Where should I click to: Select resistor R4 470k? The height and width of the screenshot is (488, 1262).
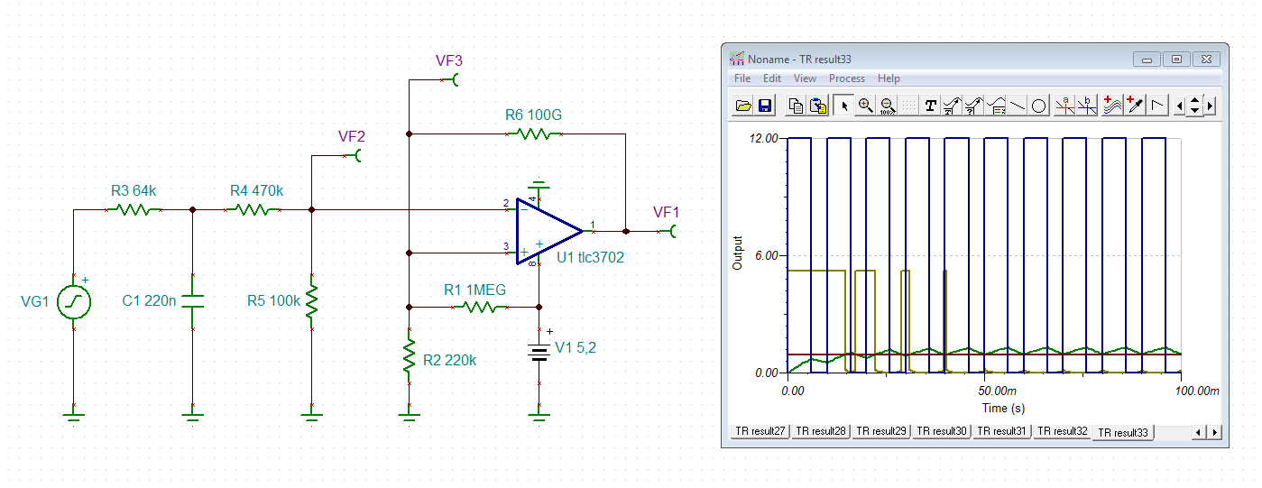coord(253,209)
